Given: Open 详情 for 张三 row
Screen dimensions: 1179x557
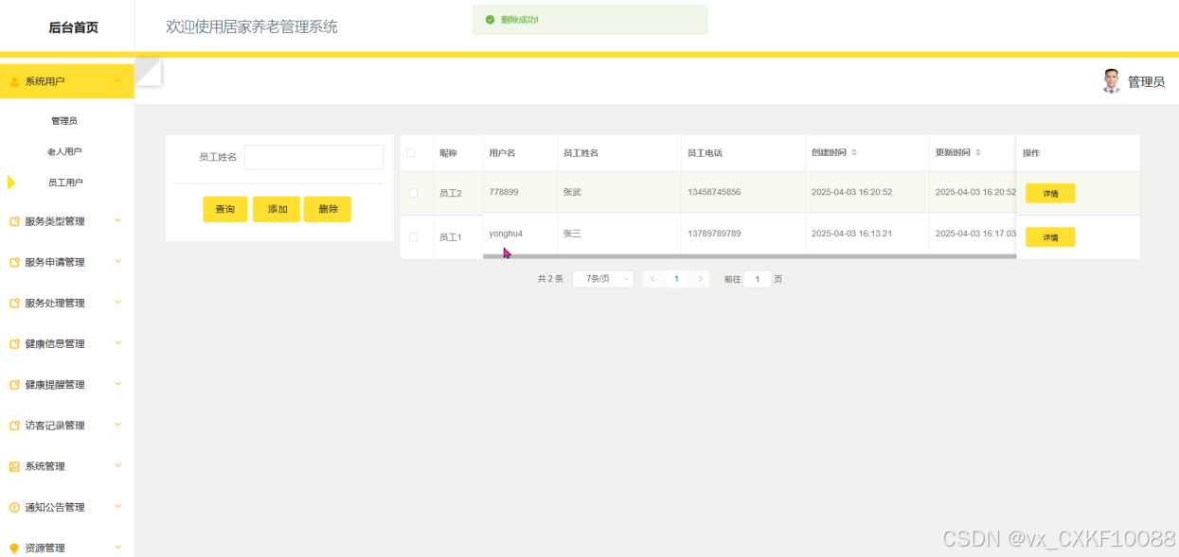Looking at the screenshot, I should pyautogui.click(x=1050, y=237).
